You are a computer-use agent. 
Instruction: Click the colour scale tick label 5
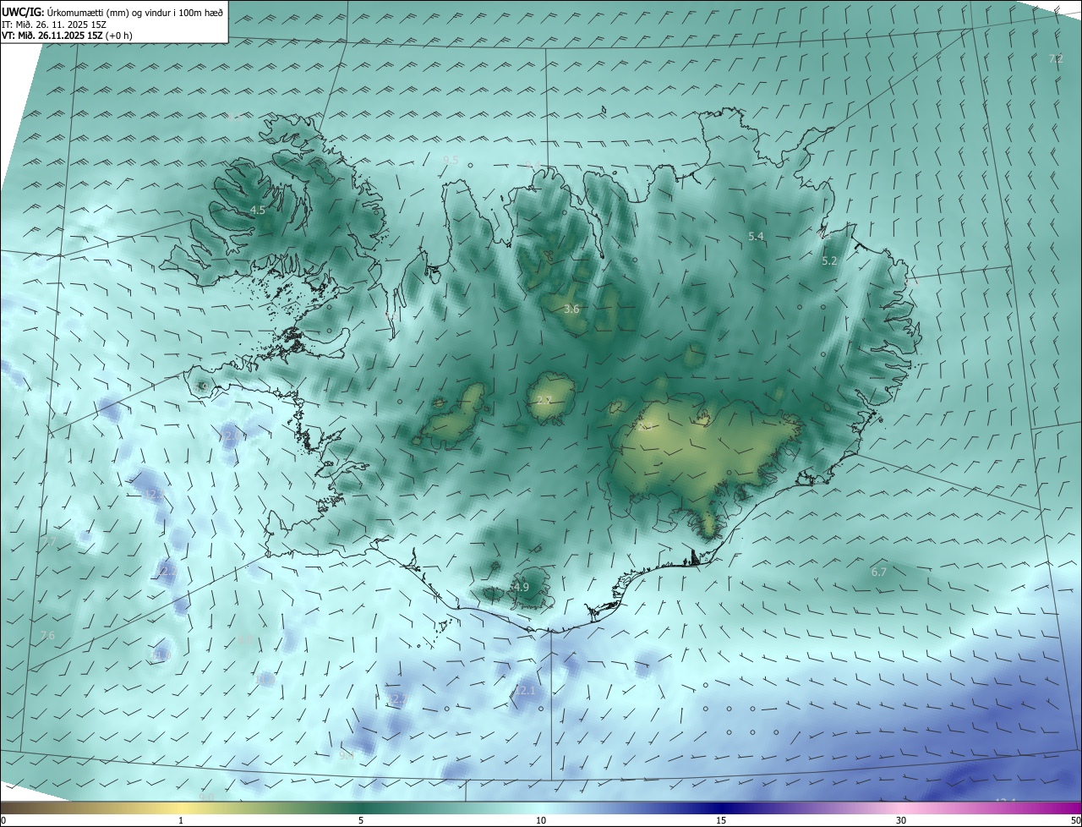point(361,820)
